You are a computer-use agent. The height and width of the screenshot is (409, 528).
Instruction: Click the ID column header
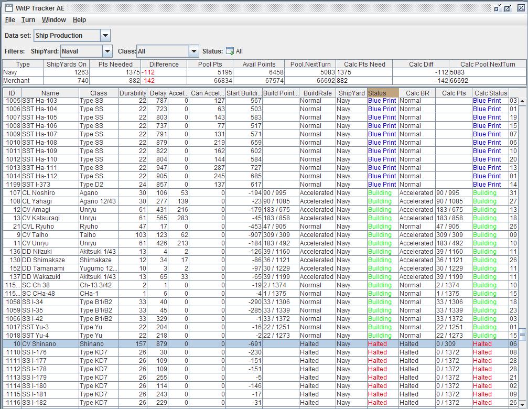tap(12, 93)
